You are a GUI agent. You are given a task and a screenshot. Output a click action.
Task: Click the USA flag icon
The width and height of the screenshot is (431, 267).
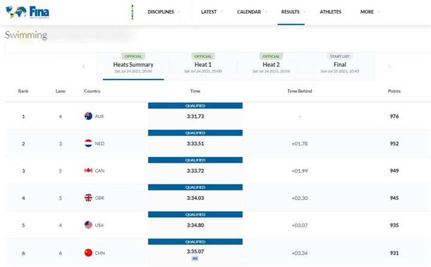point(88,225)
